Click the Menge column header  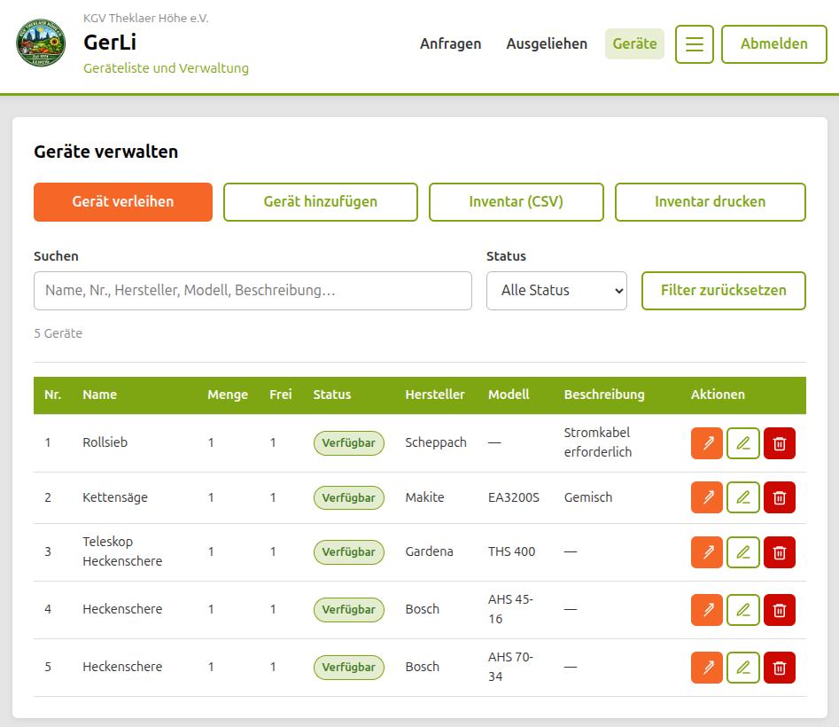(228, 395)
